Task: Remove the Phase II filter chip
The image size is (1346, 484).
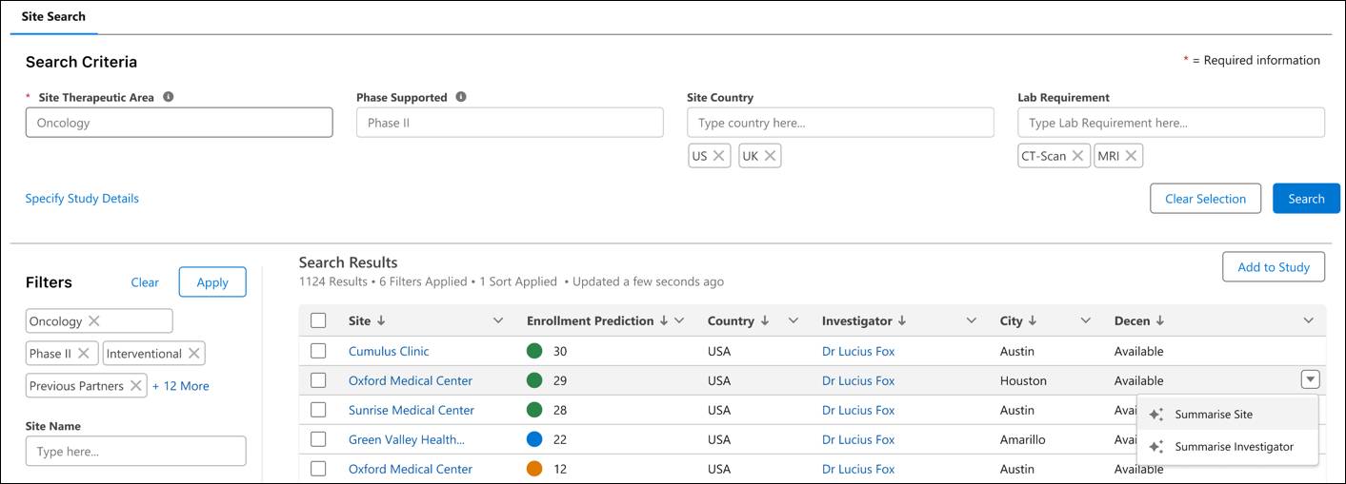Action: 83,354
